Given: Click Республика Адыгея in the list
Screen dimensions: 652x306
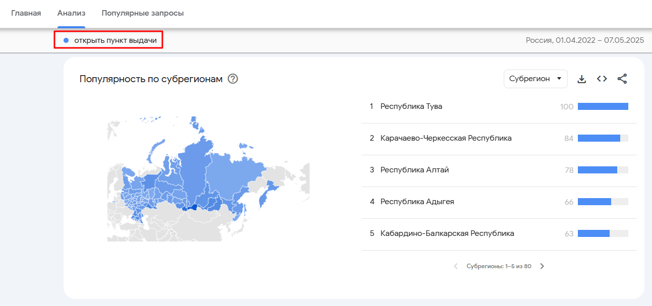Looking at the screenshot, I should (418, 202).
